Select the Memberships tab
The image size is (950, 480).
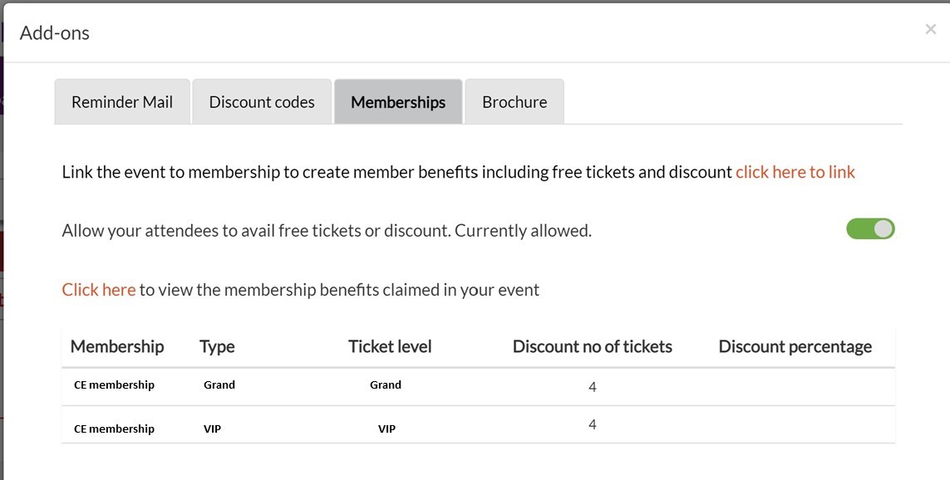pyautogui.click(x=398, y=101)
